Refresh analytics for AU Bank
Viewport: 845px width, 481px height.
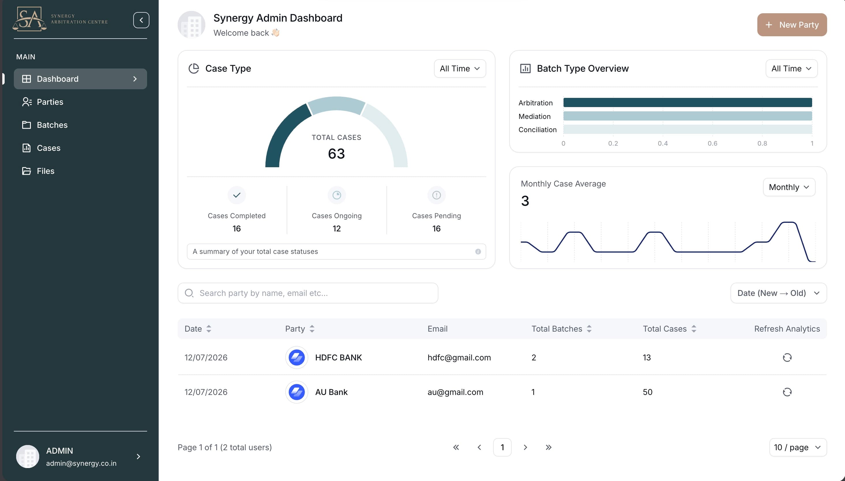[x=787, y=392]
